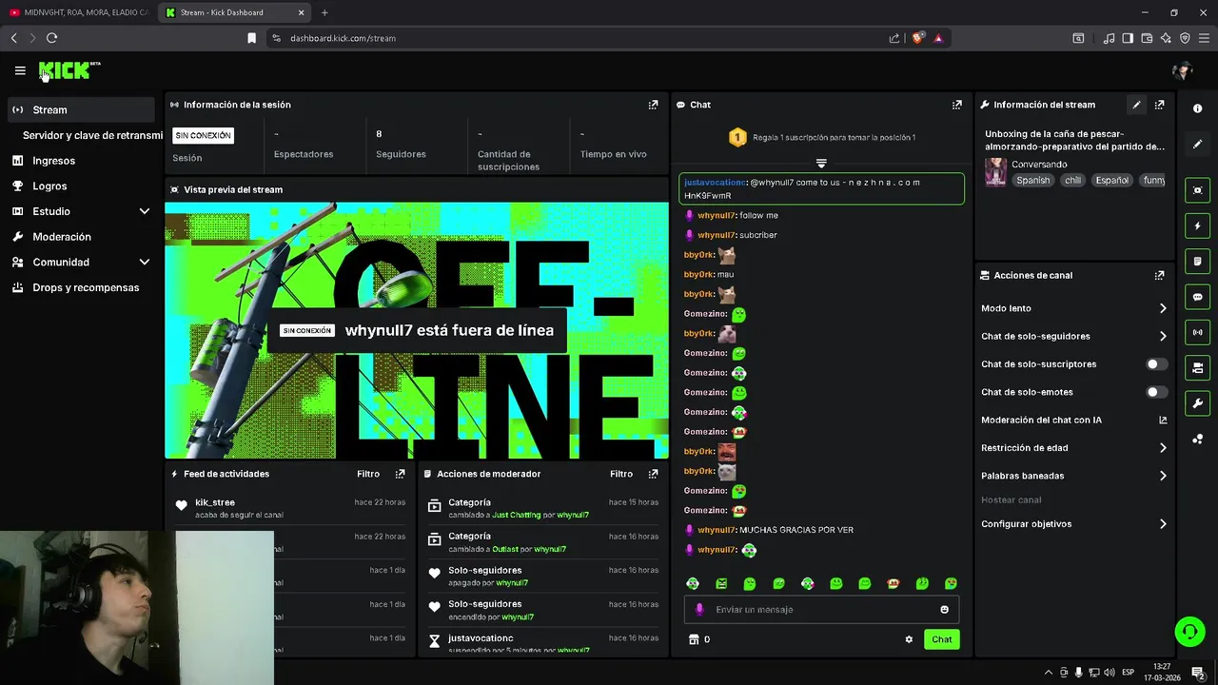Open the profile avatar at top right
Screen dimensions: 1218x685
pos(1182,70)
